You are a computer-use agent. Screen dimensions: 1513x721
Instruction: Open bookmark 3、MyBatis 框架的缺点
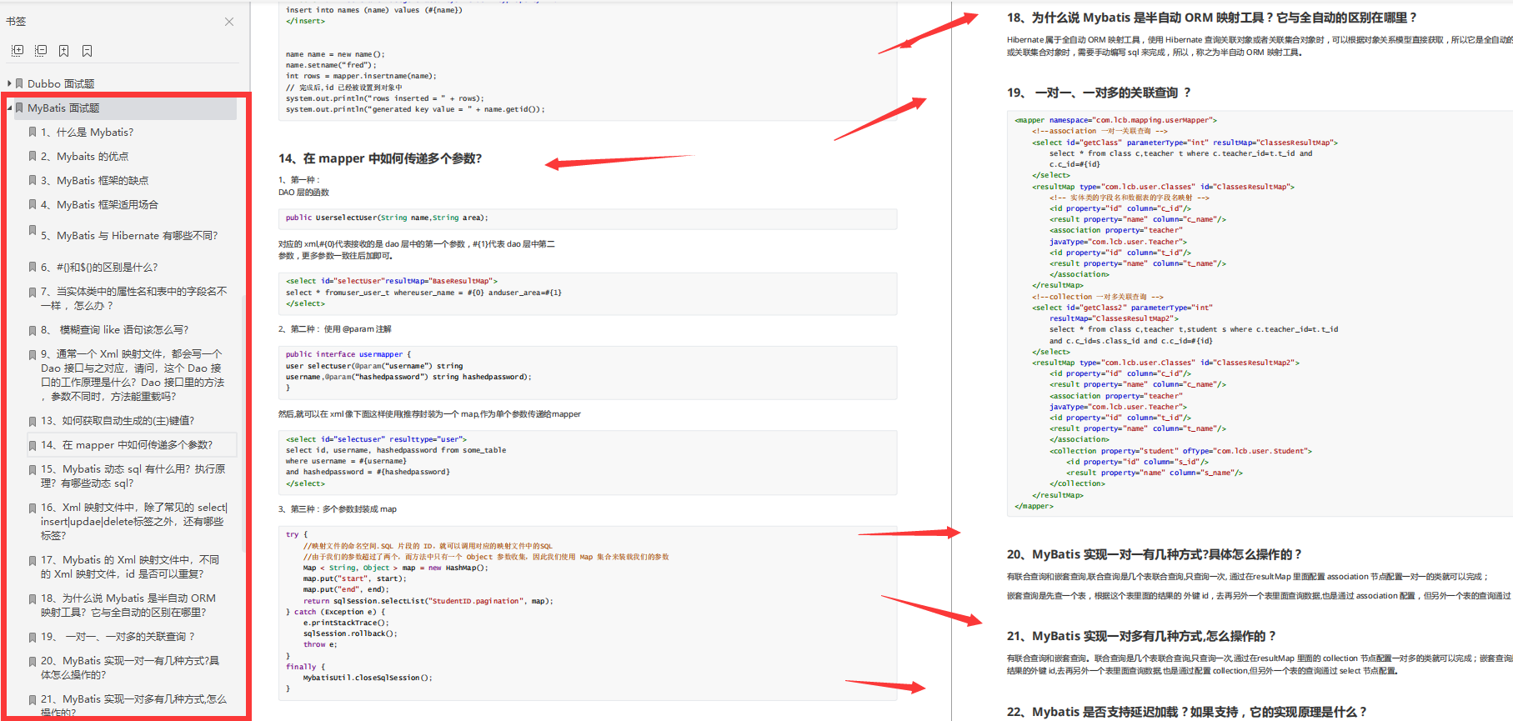pos(94,180)
